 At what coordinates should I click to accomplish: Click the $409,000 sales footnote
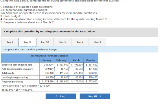tap(26, 86)
